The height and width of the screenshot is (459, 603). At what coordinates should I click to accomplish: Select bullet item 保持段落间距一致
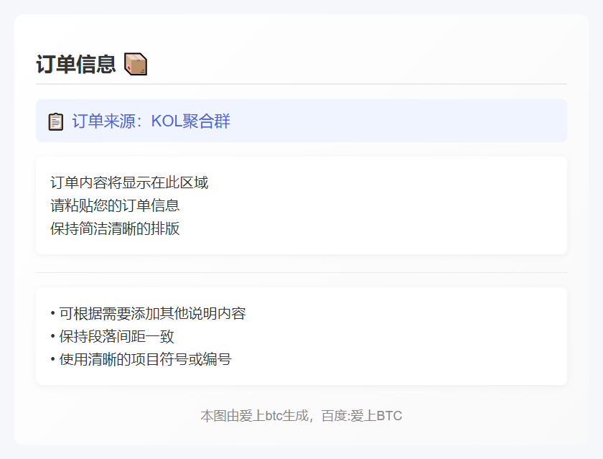116,336
